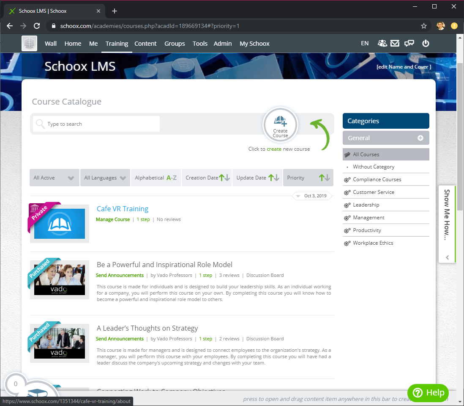Open the messages envelope icon
This screenshot has width=464, height=406.
pos(395,44)
